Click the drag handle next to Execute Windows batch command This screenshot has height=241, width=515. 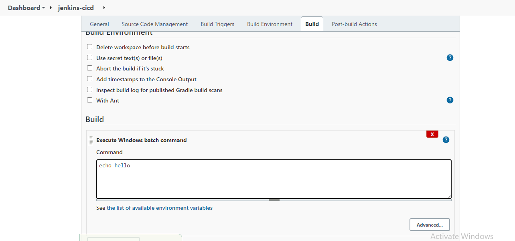[91, 141]
